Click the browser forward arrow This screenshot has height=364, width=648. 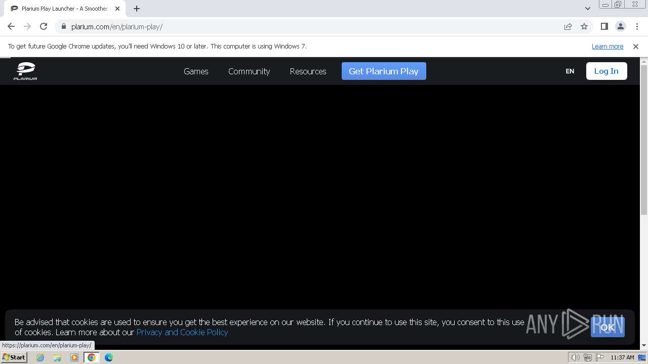27,26
